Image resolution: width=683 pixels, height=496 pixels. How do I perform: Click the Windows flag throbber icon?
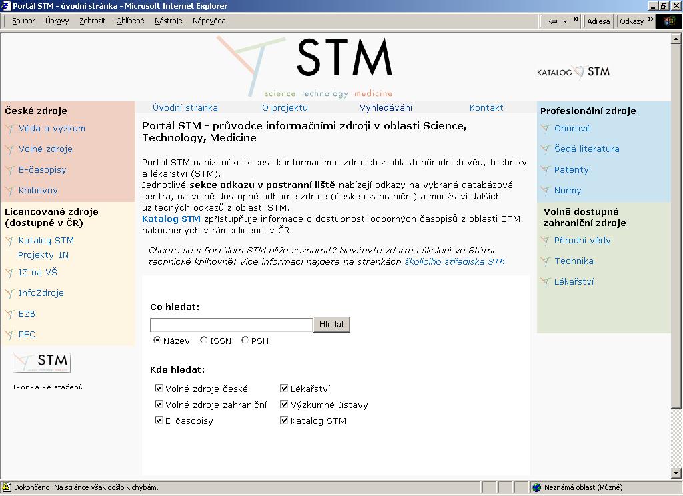[x=668, y=21]
